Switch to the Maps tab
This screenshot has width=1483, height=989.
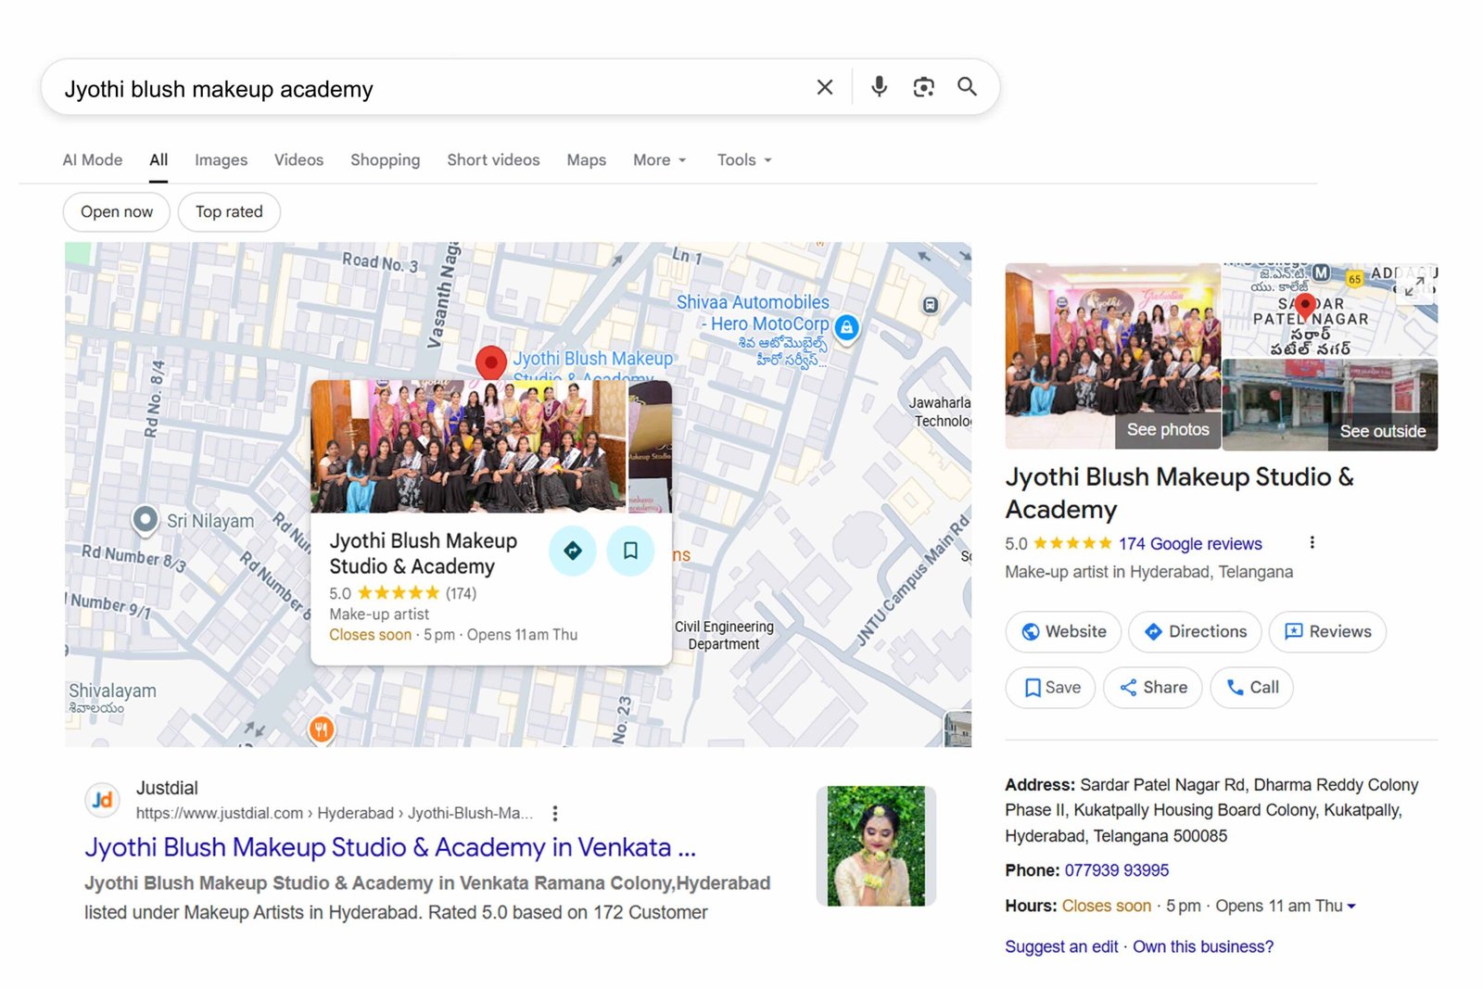(586, 159)
